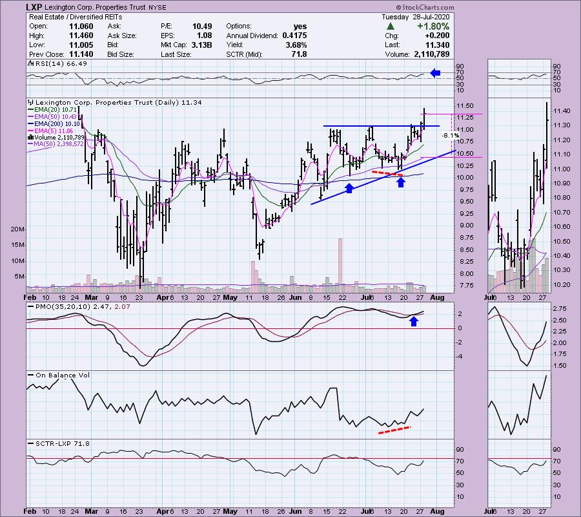The width and height of the screenshot is (581, 517).
Task: Click the P/E value 10.49
Action: pos(202,26)
